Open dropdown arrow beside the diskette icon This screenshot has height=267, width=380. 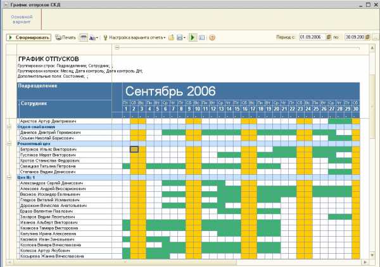pyautogui.click(x=184, y=38)
